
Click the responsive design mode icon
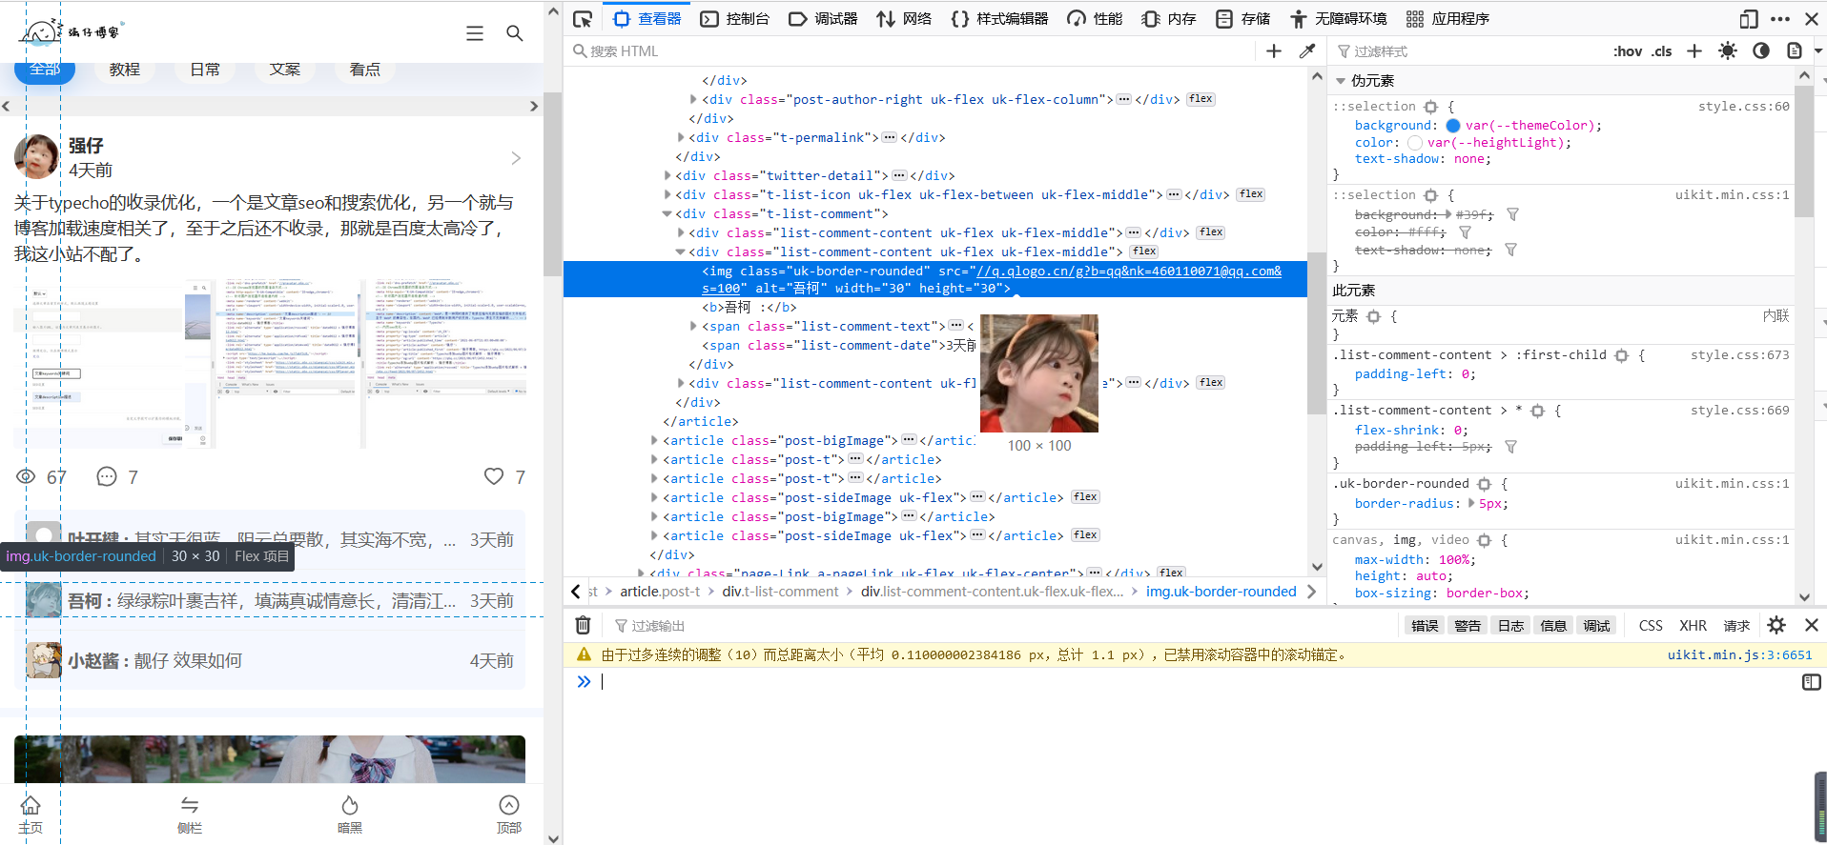[1748, 19]
